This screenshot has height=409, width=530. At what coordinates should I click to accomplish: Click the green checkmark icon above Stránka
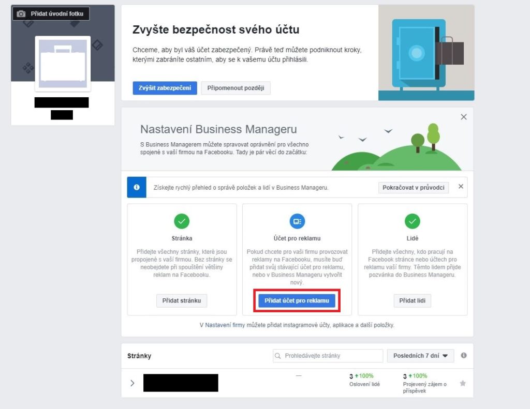182,221
